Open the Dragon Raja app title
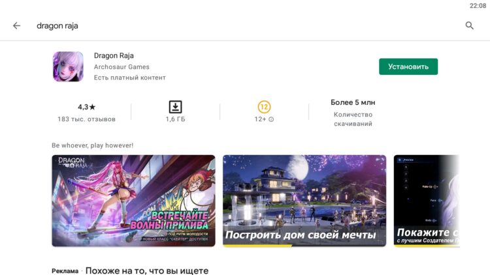The height and width of the screenshot is (275, 490). coord(114,55)
